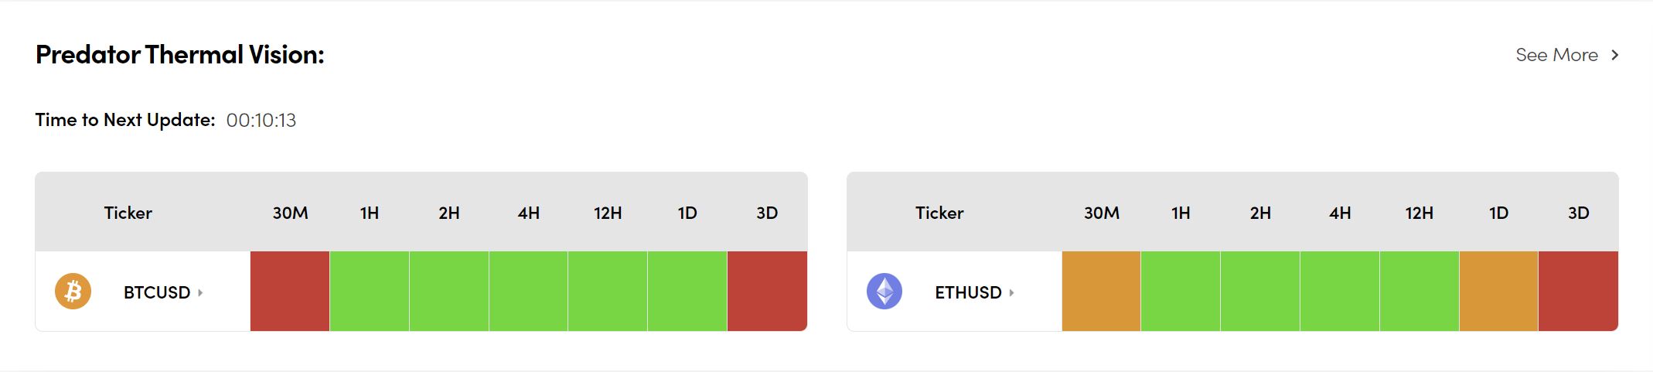Click the green BTCUSD 4H cell
1653x372 pixels.
click(x=528, y=292)
